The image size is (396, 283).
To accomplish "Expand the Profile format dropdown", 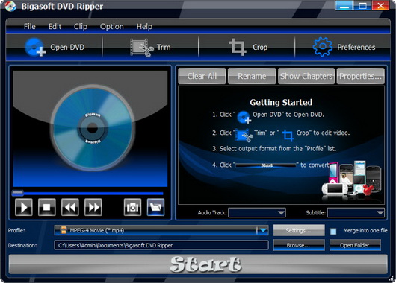I will [x=263, y=230].
